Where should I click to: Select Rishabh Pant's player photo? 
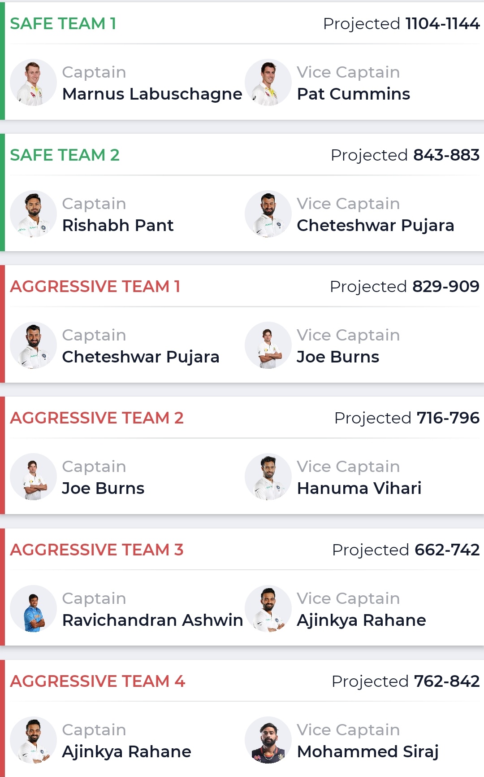coord(34,214)
